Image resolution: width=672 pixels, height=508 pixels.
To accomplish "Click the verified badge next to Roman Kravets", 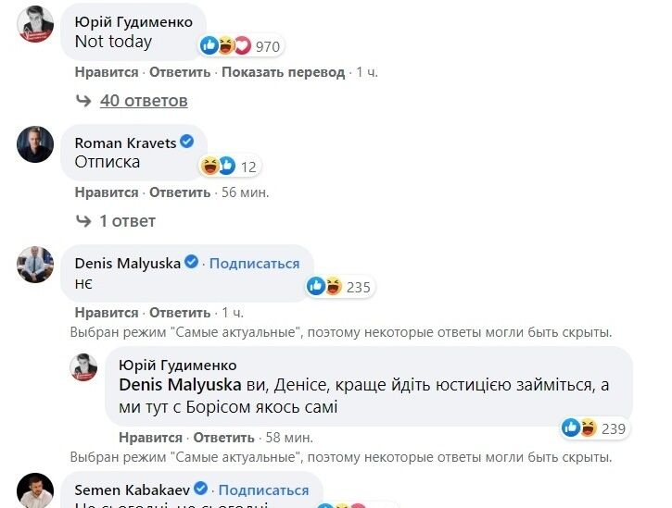I will coord(186,142).
